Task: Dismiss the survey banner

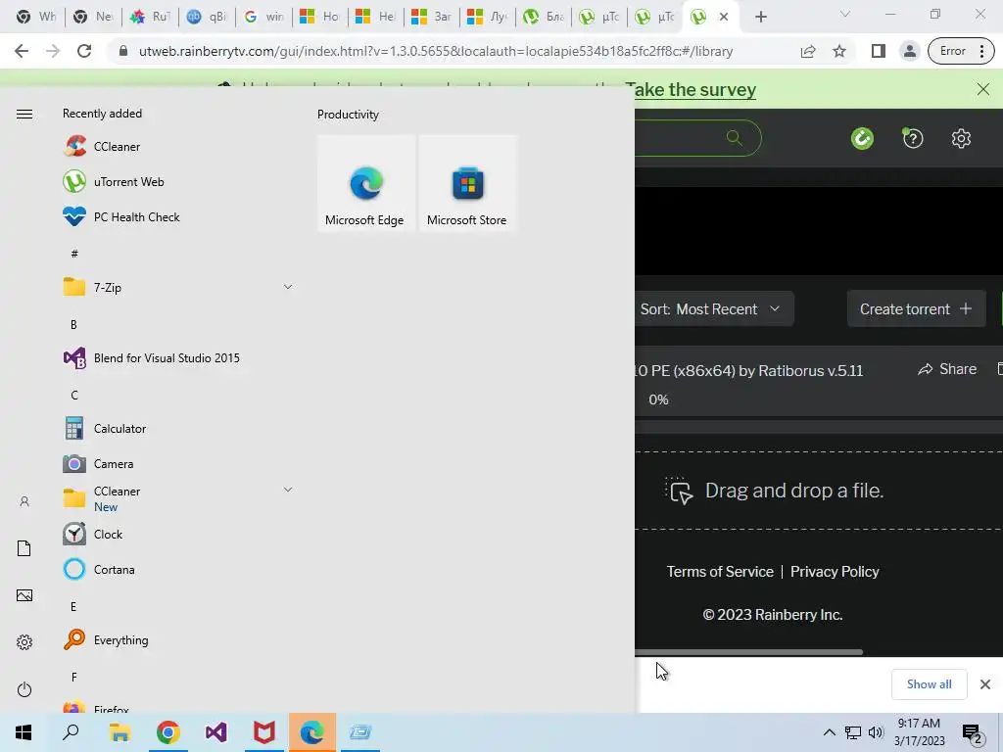Action: 983,89
